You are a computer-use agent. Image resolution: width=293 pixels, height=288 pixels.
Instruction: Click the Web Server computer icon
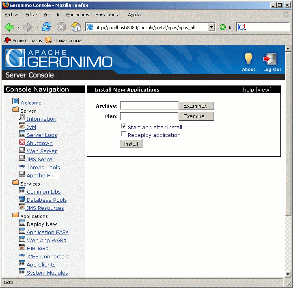pos(22,150)
